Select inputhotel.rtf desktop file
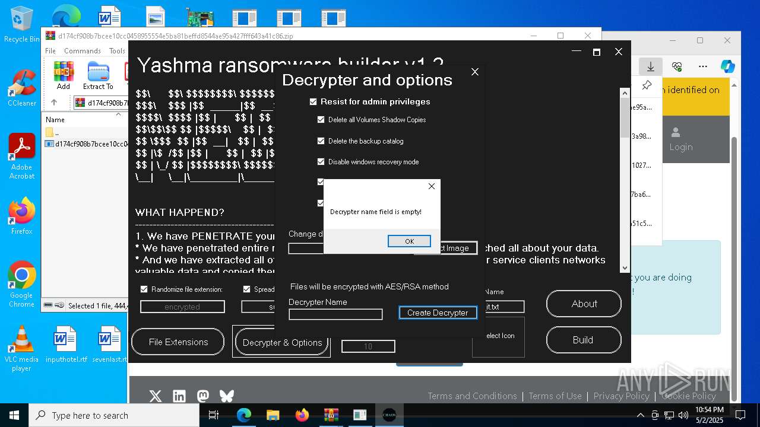Image resolution: width=760 pixels, height=427 pixels. coord(66,345)
